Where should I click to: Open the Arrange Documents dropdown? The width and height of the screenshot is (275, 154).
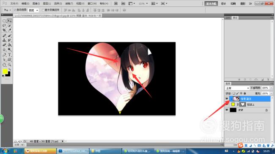pos(154,3)
